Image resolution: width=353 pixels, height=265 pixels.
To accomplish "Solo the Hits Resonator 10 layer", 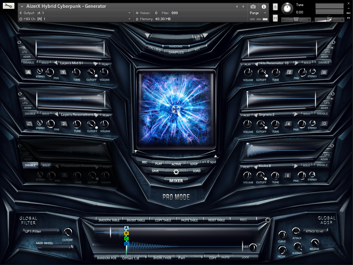I will coord(307,63).
